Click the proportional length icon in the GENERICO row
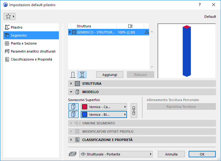 tap(147, 32)
